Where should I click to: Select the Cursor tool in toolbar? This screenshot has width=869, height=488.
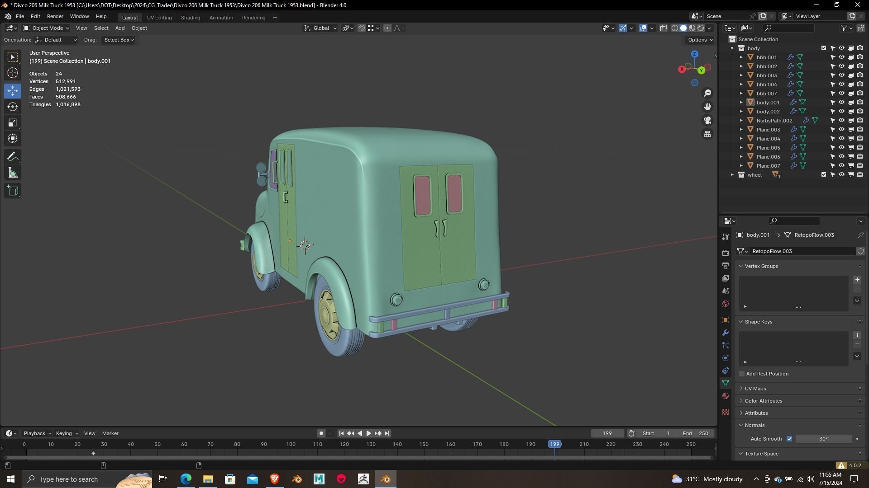13,73
